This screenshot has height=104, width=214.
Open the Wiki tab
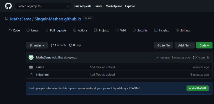pyautogui.click(x=121, y=30)
